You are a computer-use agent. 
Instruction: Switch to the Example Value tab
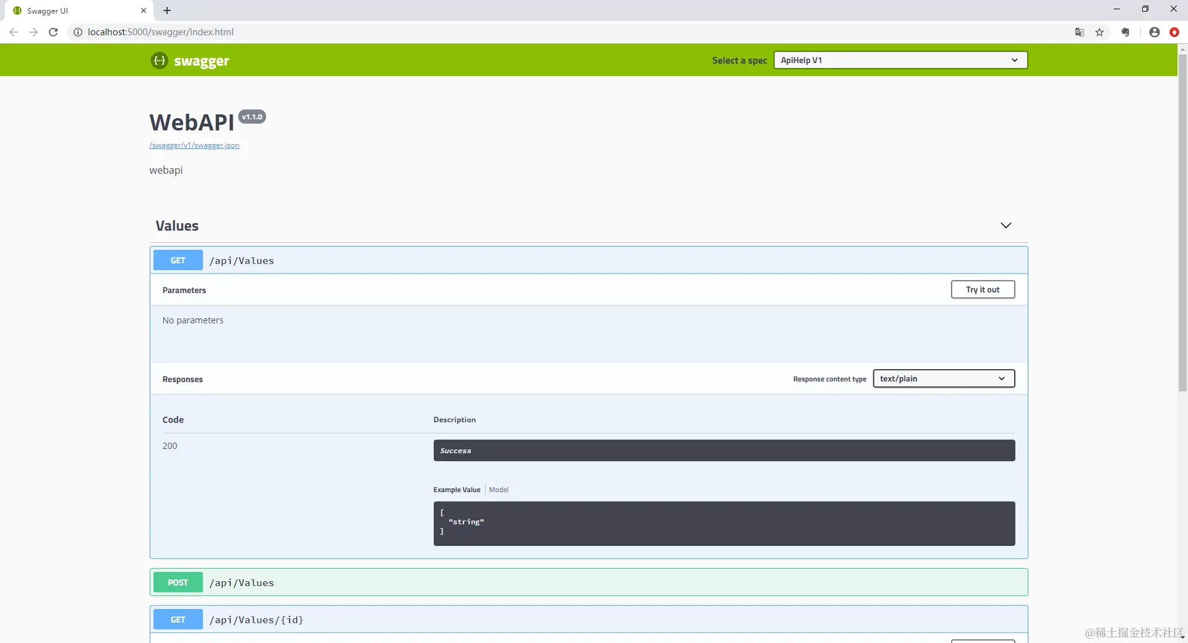(457, 490)
